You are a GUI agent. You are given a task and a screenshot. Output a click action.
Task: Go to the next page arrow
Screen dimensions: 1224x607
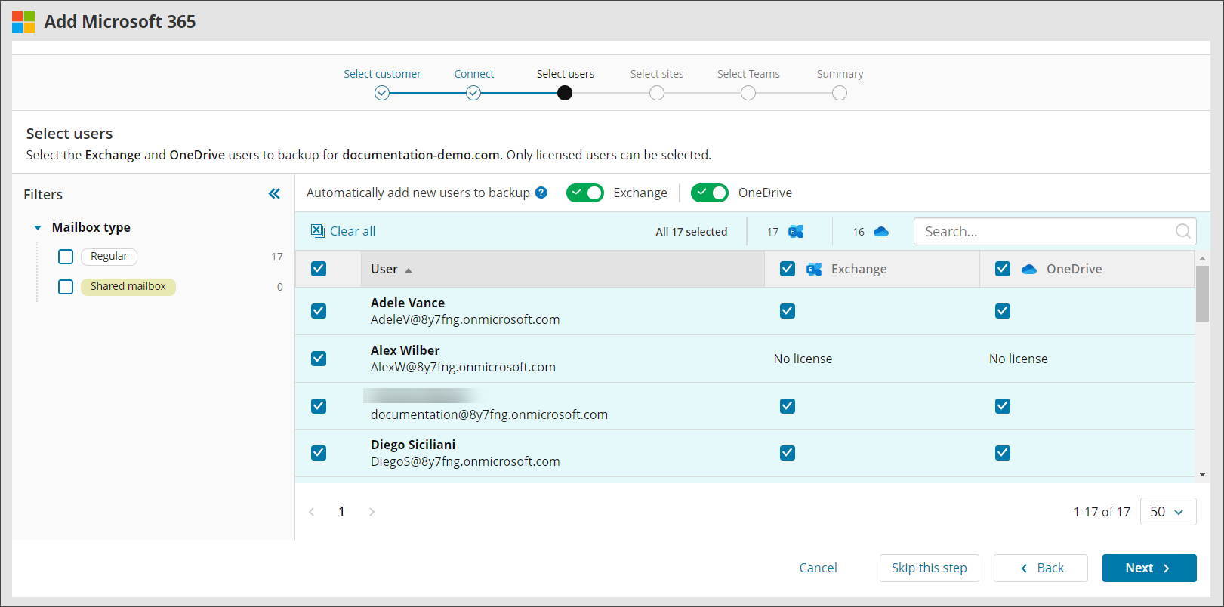(x=372, y=512)
